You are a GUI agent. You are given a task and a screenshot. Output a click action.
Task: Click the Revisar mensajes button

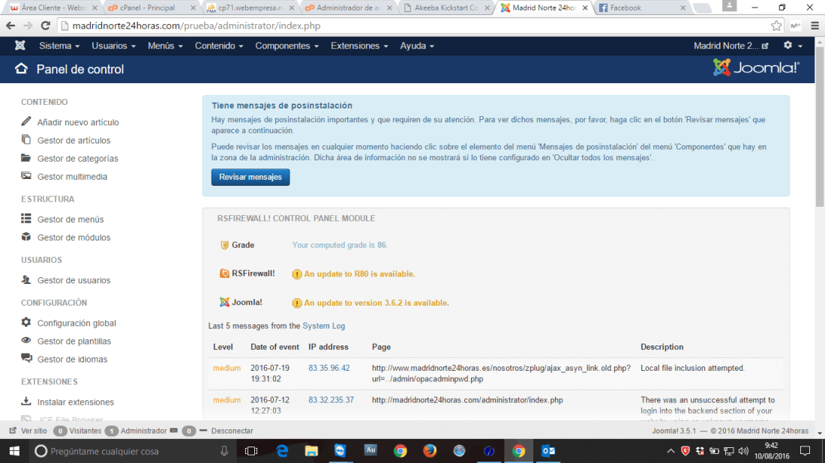point(250,177)
